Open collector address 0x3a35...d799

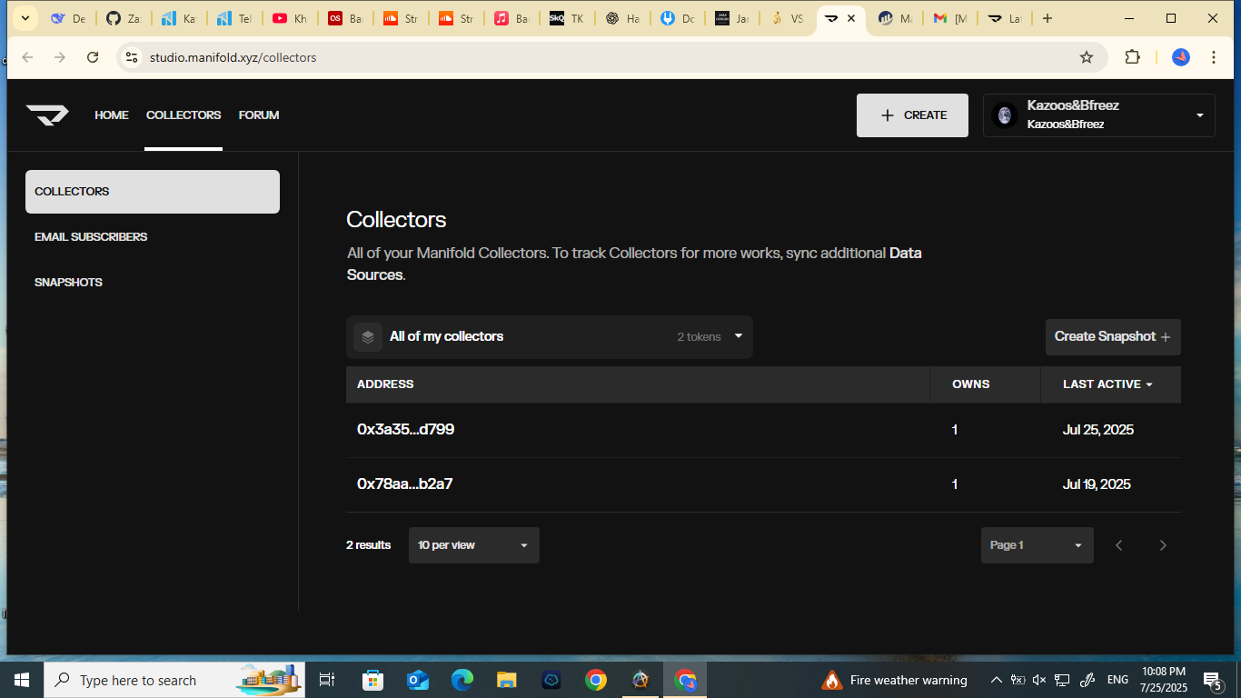point(405,430)
